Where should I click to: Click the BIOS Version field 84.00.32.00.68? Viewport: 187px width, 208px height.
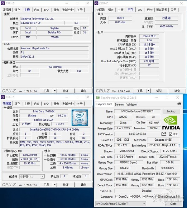[x=137, y=134]
